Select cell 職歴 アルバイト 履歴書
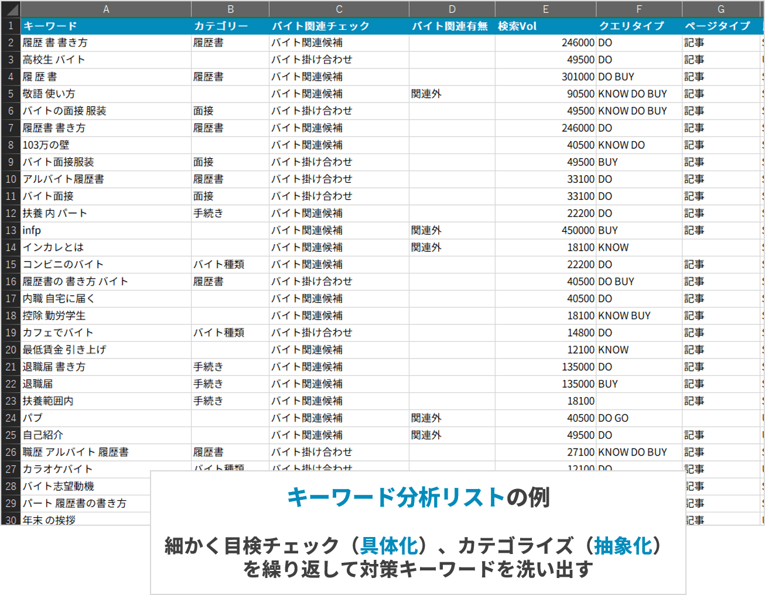The width and height of the screenshot is (765, 595). click(106, 452)
